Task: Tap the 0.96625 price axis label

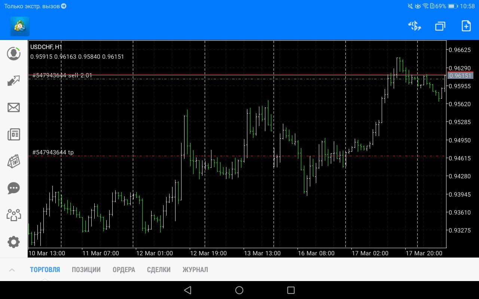Action: pos(460,50)
